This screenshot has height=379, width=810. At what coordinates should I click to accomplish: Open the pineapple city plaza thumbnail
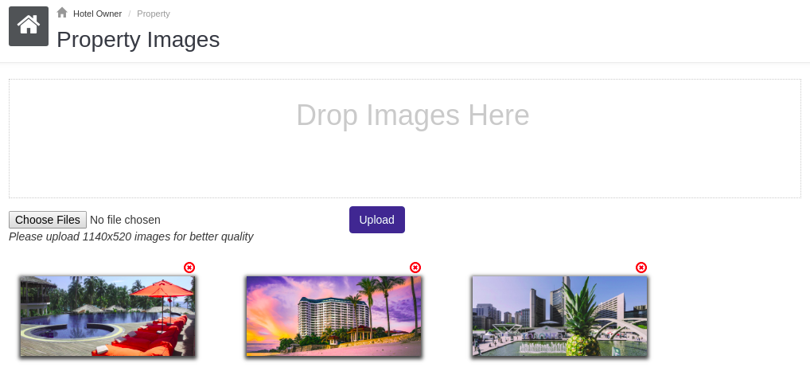[x=559, y=316]
